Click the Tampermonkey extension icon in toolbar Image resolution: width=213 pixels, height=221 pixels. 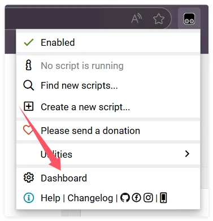[189, 19]
